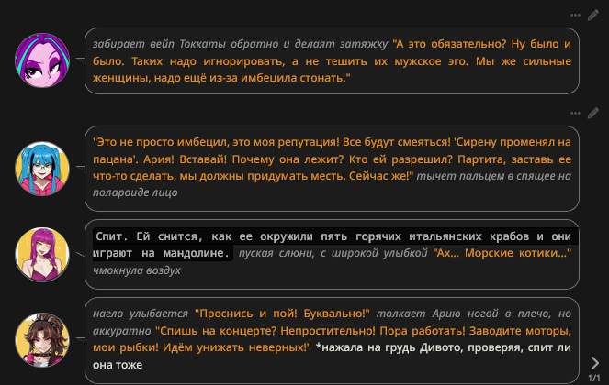This screenshot has height=385, width=609.
Task: Click the 1/1 swipe counter
Action: [594, 378]
